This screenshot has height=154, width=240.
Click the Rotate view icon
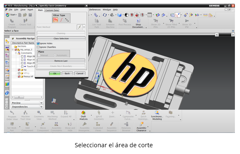105,15
